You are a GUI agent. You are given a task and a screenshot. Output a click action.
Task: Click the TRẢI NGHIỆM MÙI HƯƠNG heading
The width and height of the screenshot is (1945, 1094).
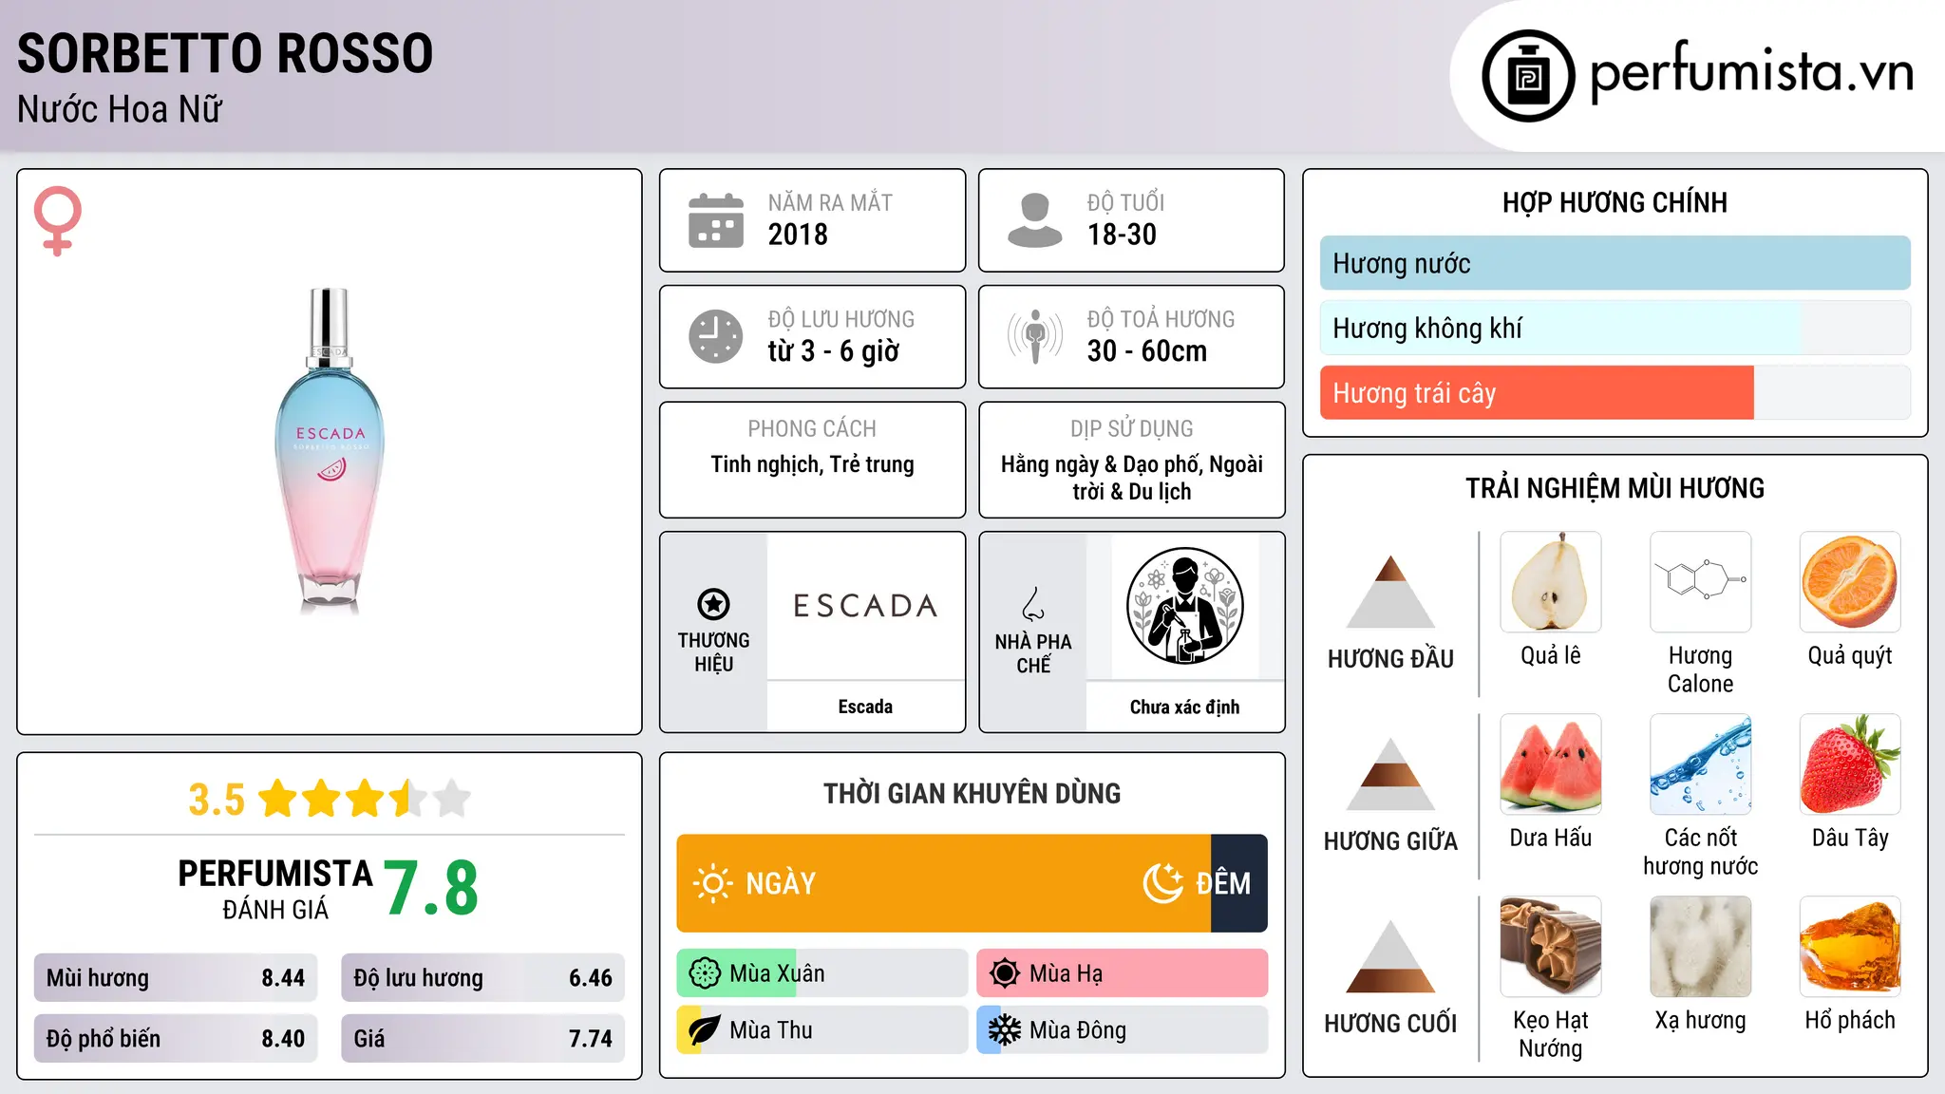coord(1615,488)
